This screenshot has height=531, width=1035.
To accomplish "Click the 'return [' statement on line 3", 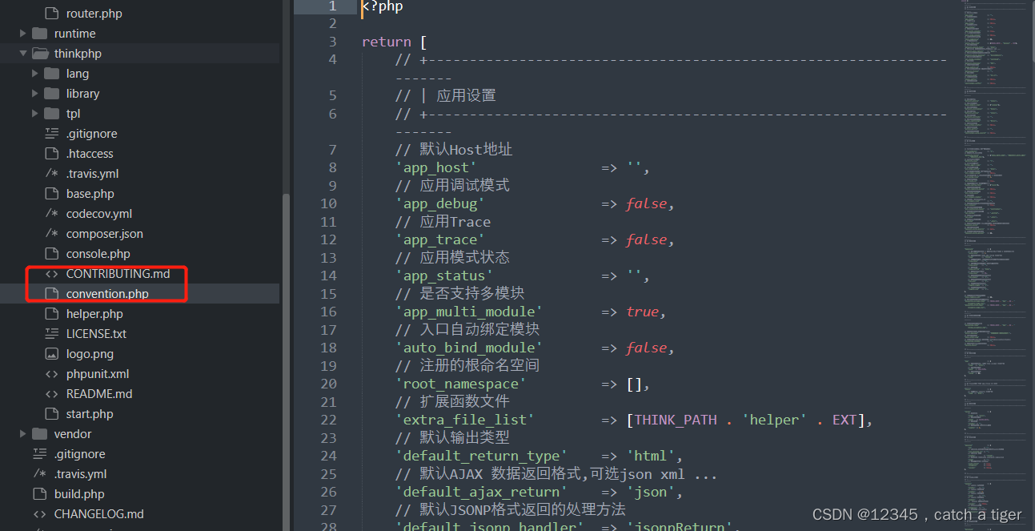I will click(394, 42).
